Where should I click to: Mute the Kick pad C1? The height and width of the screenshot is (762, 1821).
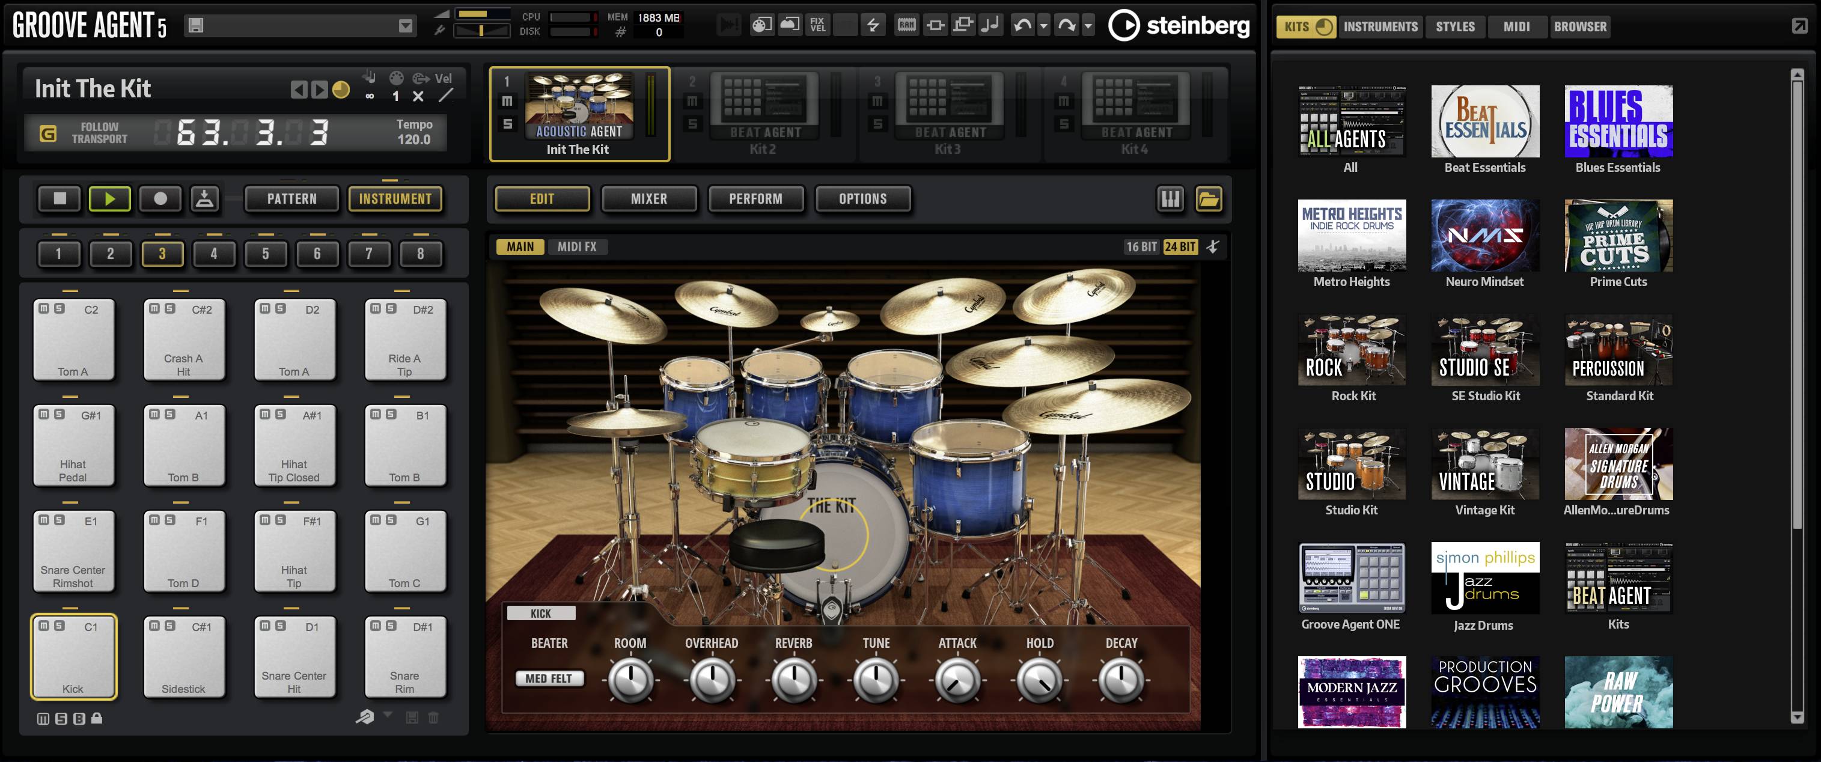pyautogui.click(x=44, y=626)
